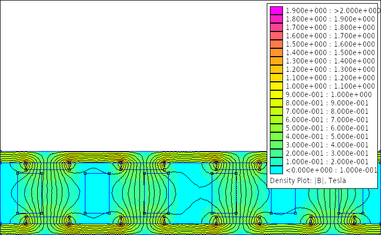
Task: Click the 'Density Plot: |B|, Tesla' legend caption
Action: click(308, 181)
